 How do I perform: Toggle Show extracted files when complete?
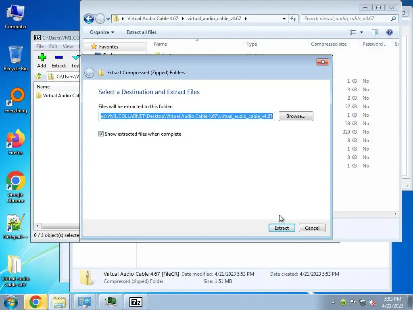[x=101, y=134]
